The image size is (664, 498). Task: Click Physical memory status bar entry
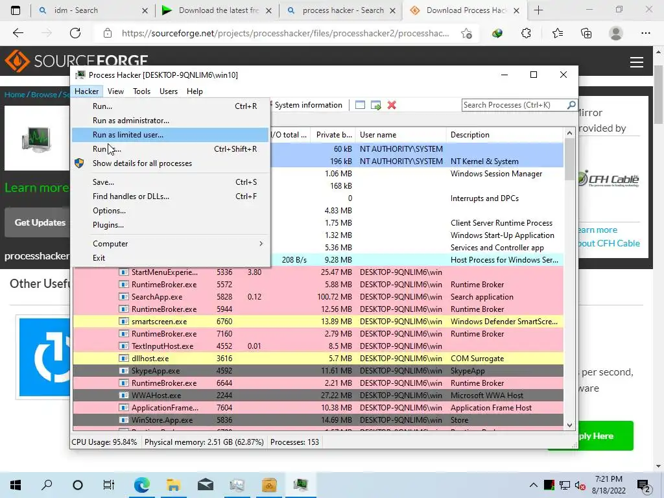click(204, 442)
